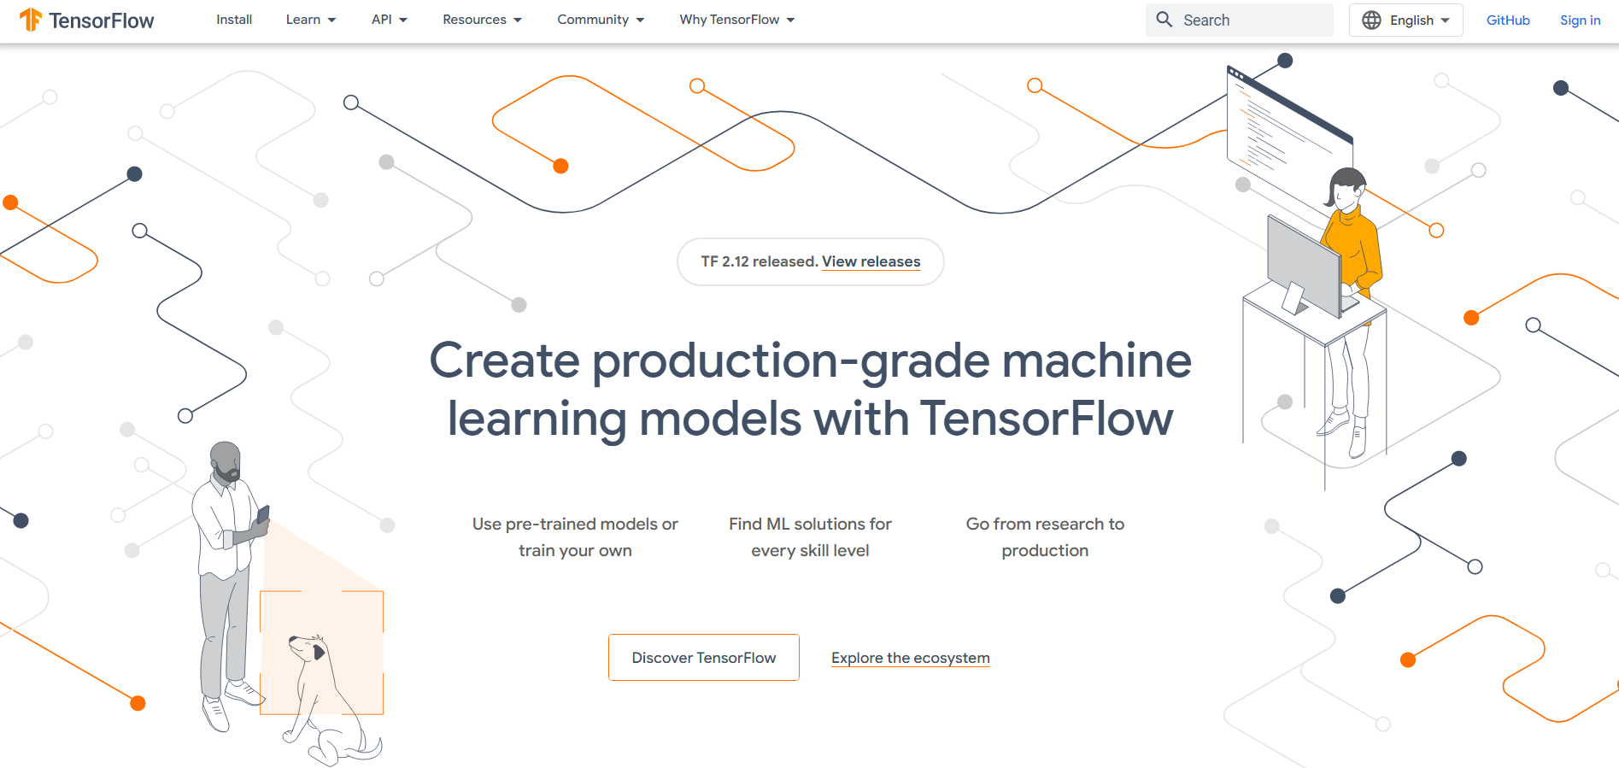Select the 'Use pre-trained models or train your own' text
Screen dimensions: 1619x768
coord(575,537)
